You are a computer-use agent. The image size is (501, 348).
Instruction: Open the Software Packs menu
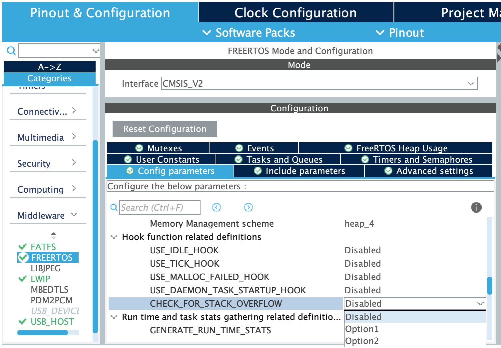pos(249,33)
